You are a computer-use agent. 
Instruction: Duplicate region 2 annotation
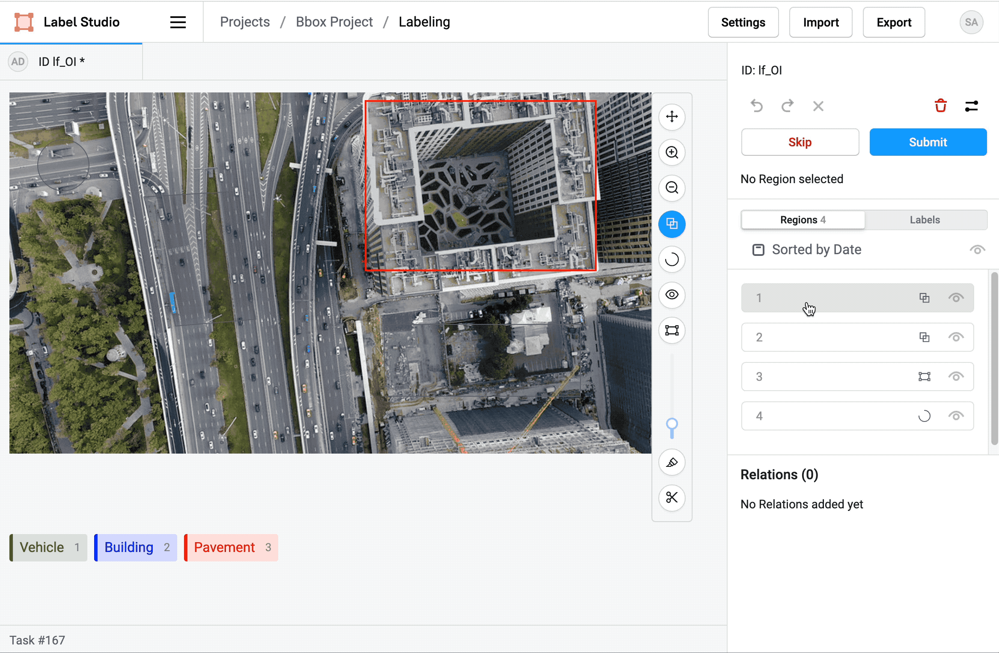(x=925, y=337)
